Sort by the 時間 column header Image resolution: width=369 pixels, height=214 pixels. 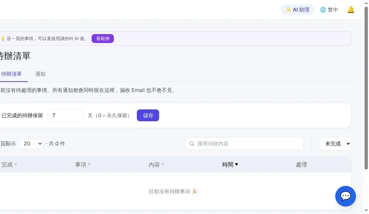click(x=230, y=165)
